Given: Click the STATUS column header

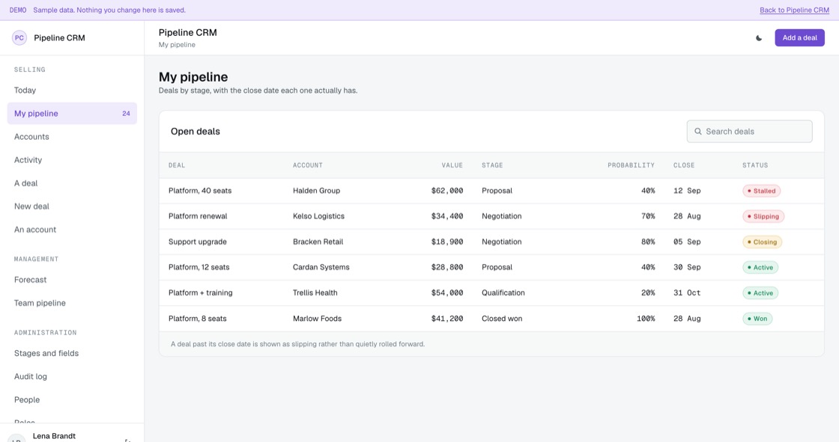Looking at the screenshot, I should [755, 165].
